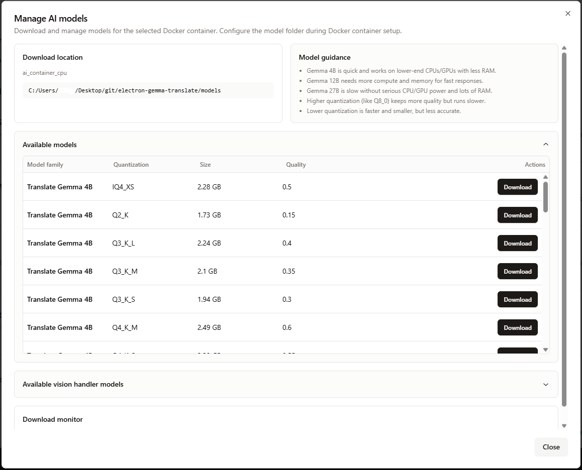Image resolution: width=582 pixels, height=470 pixels.
Task: Download the Q3_K_S model
Action: pyautogui.click(x=517, y=299)
